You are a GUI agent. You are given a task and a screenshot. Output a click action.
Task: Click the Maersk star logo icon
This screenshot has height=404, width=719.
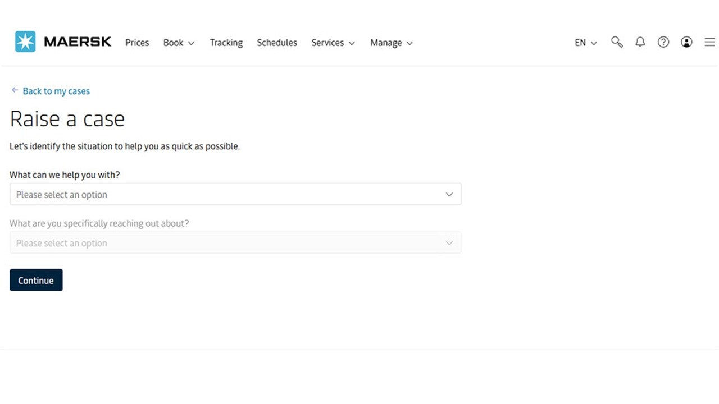pyautogui.click(x=25, y=42)
